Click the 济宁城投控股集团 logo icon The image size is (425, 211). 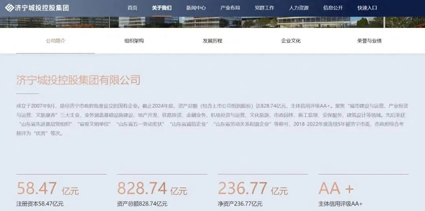pyautogui.click(x=9, y=7)
